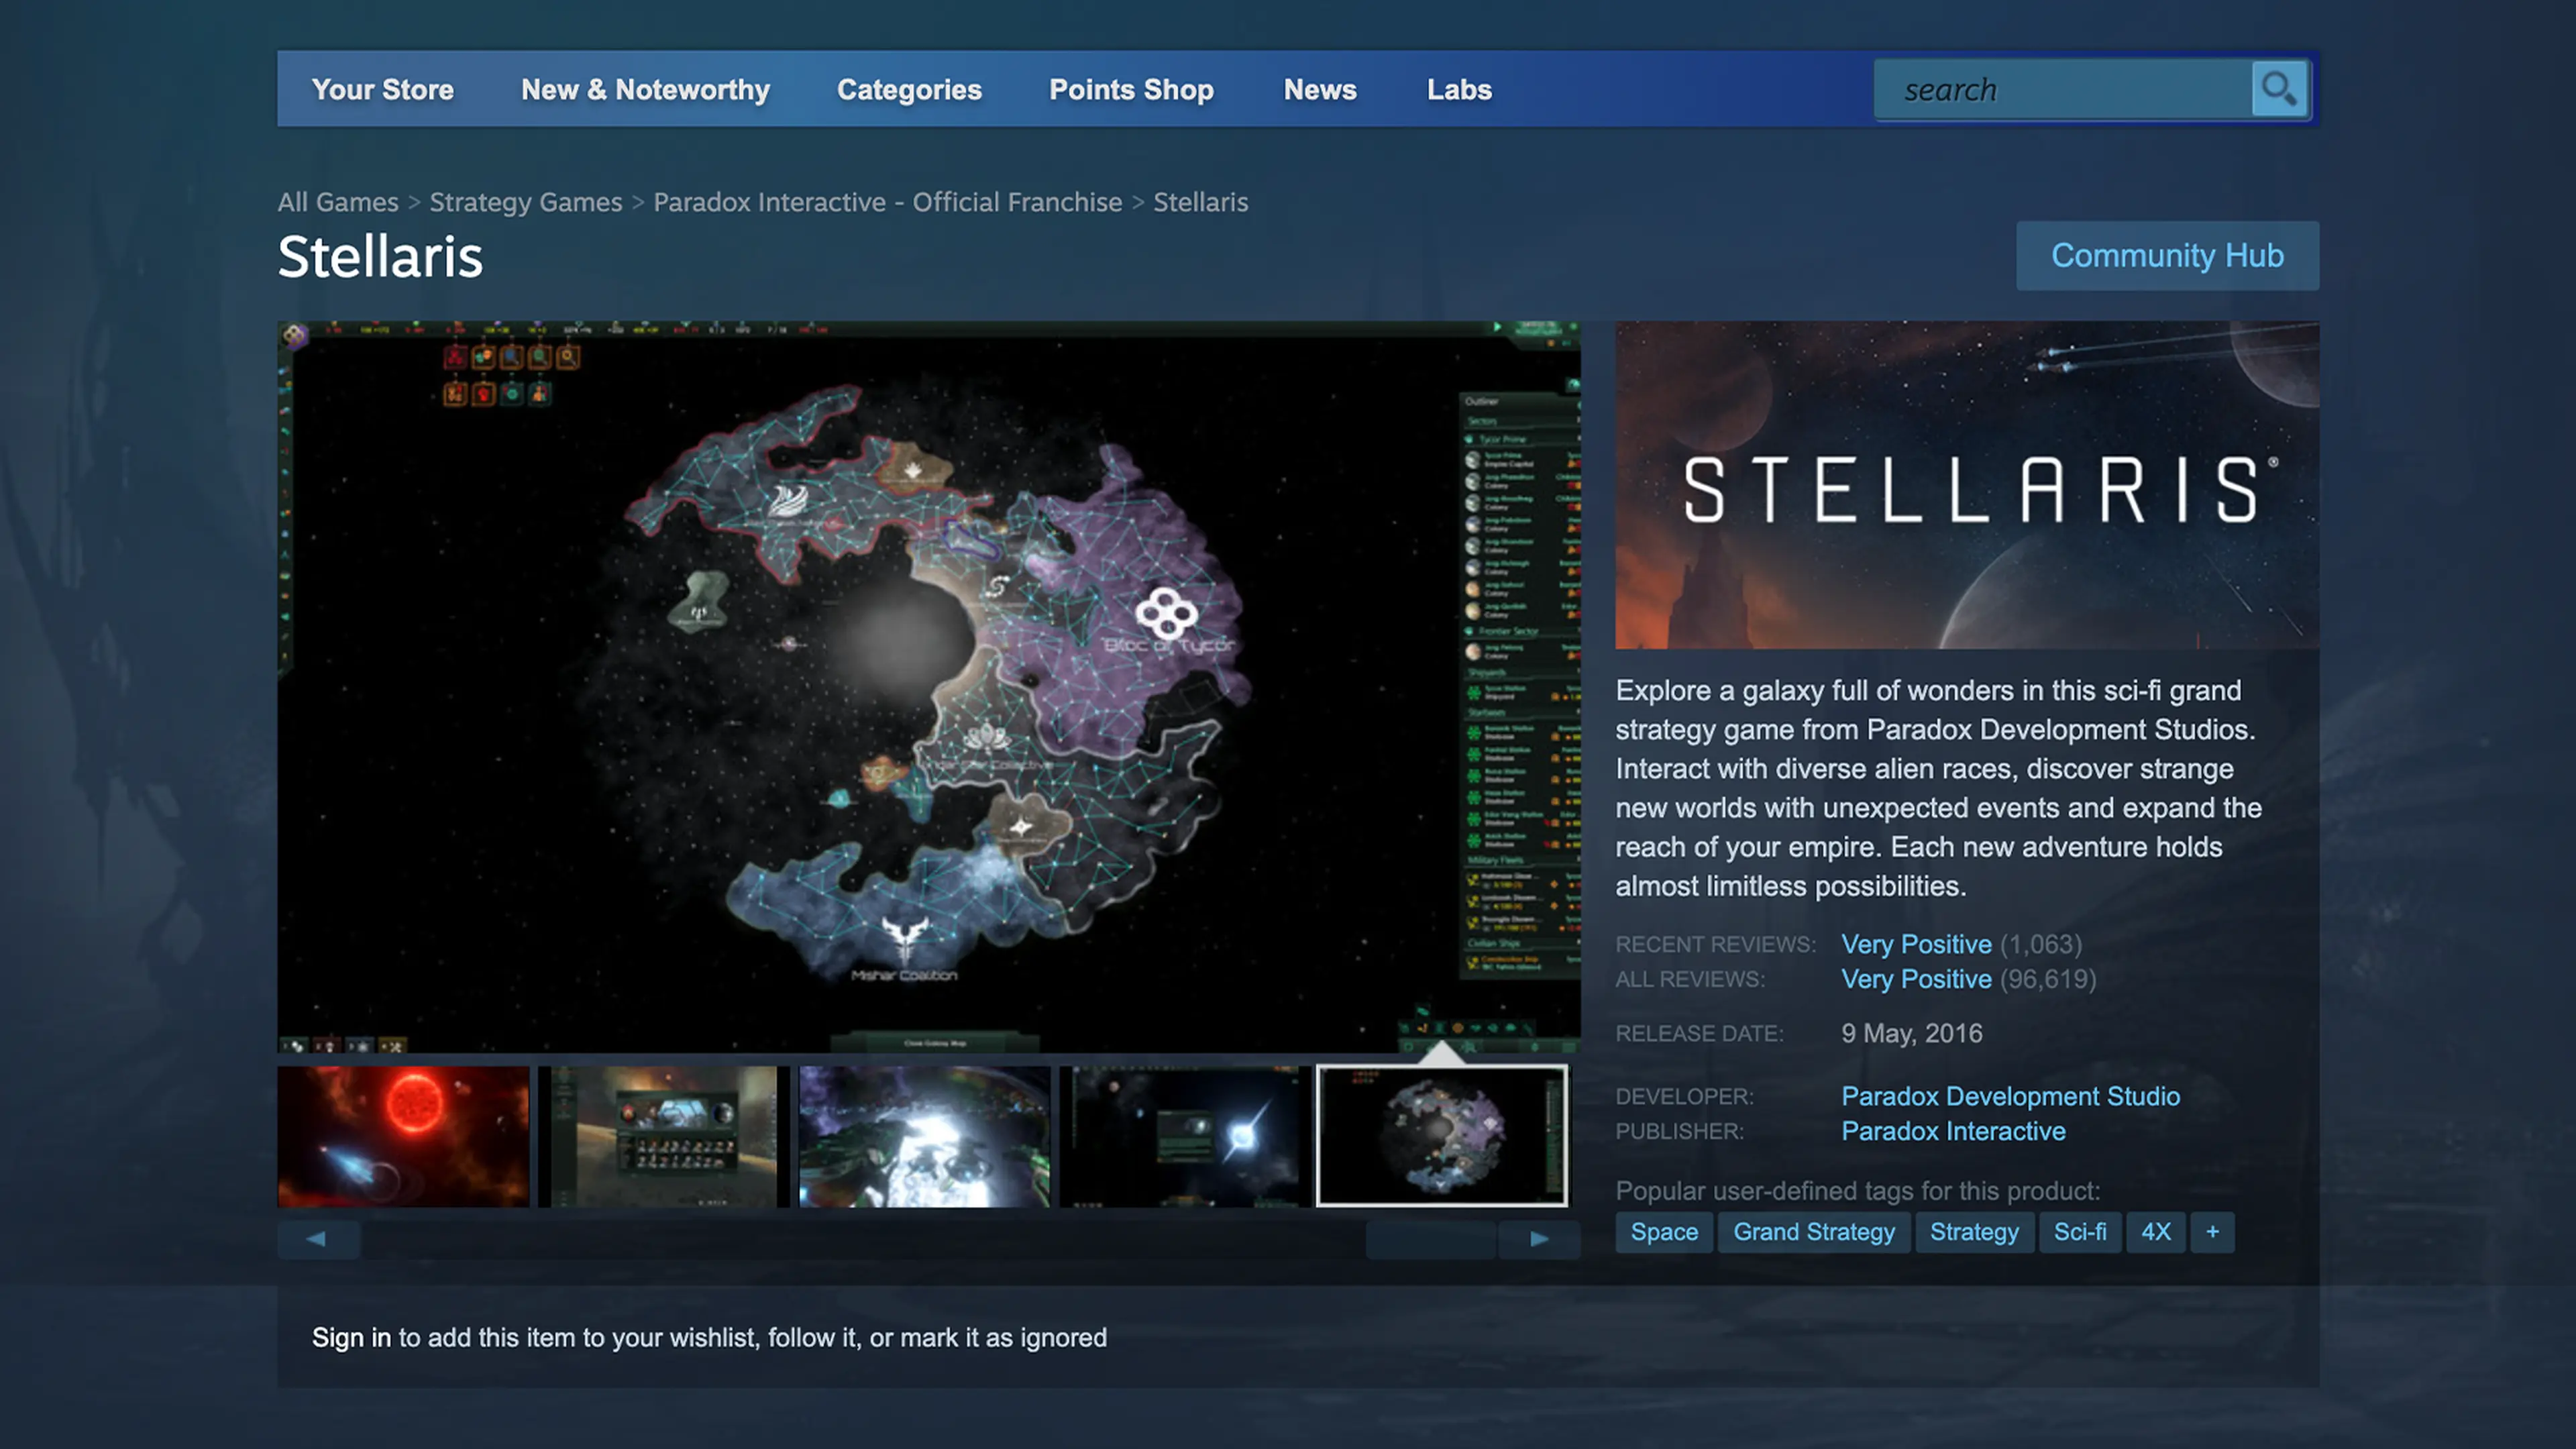Open Paradox Interactive - Official Franchise breadcrumb

[x=888, y=203]
